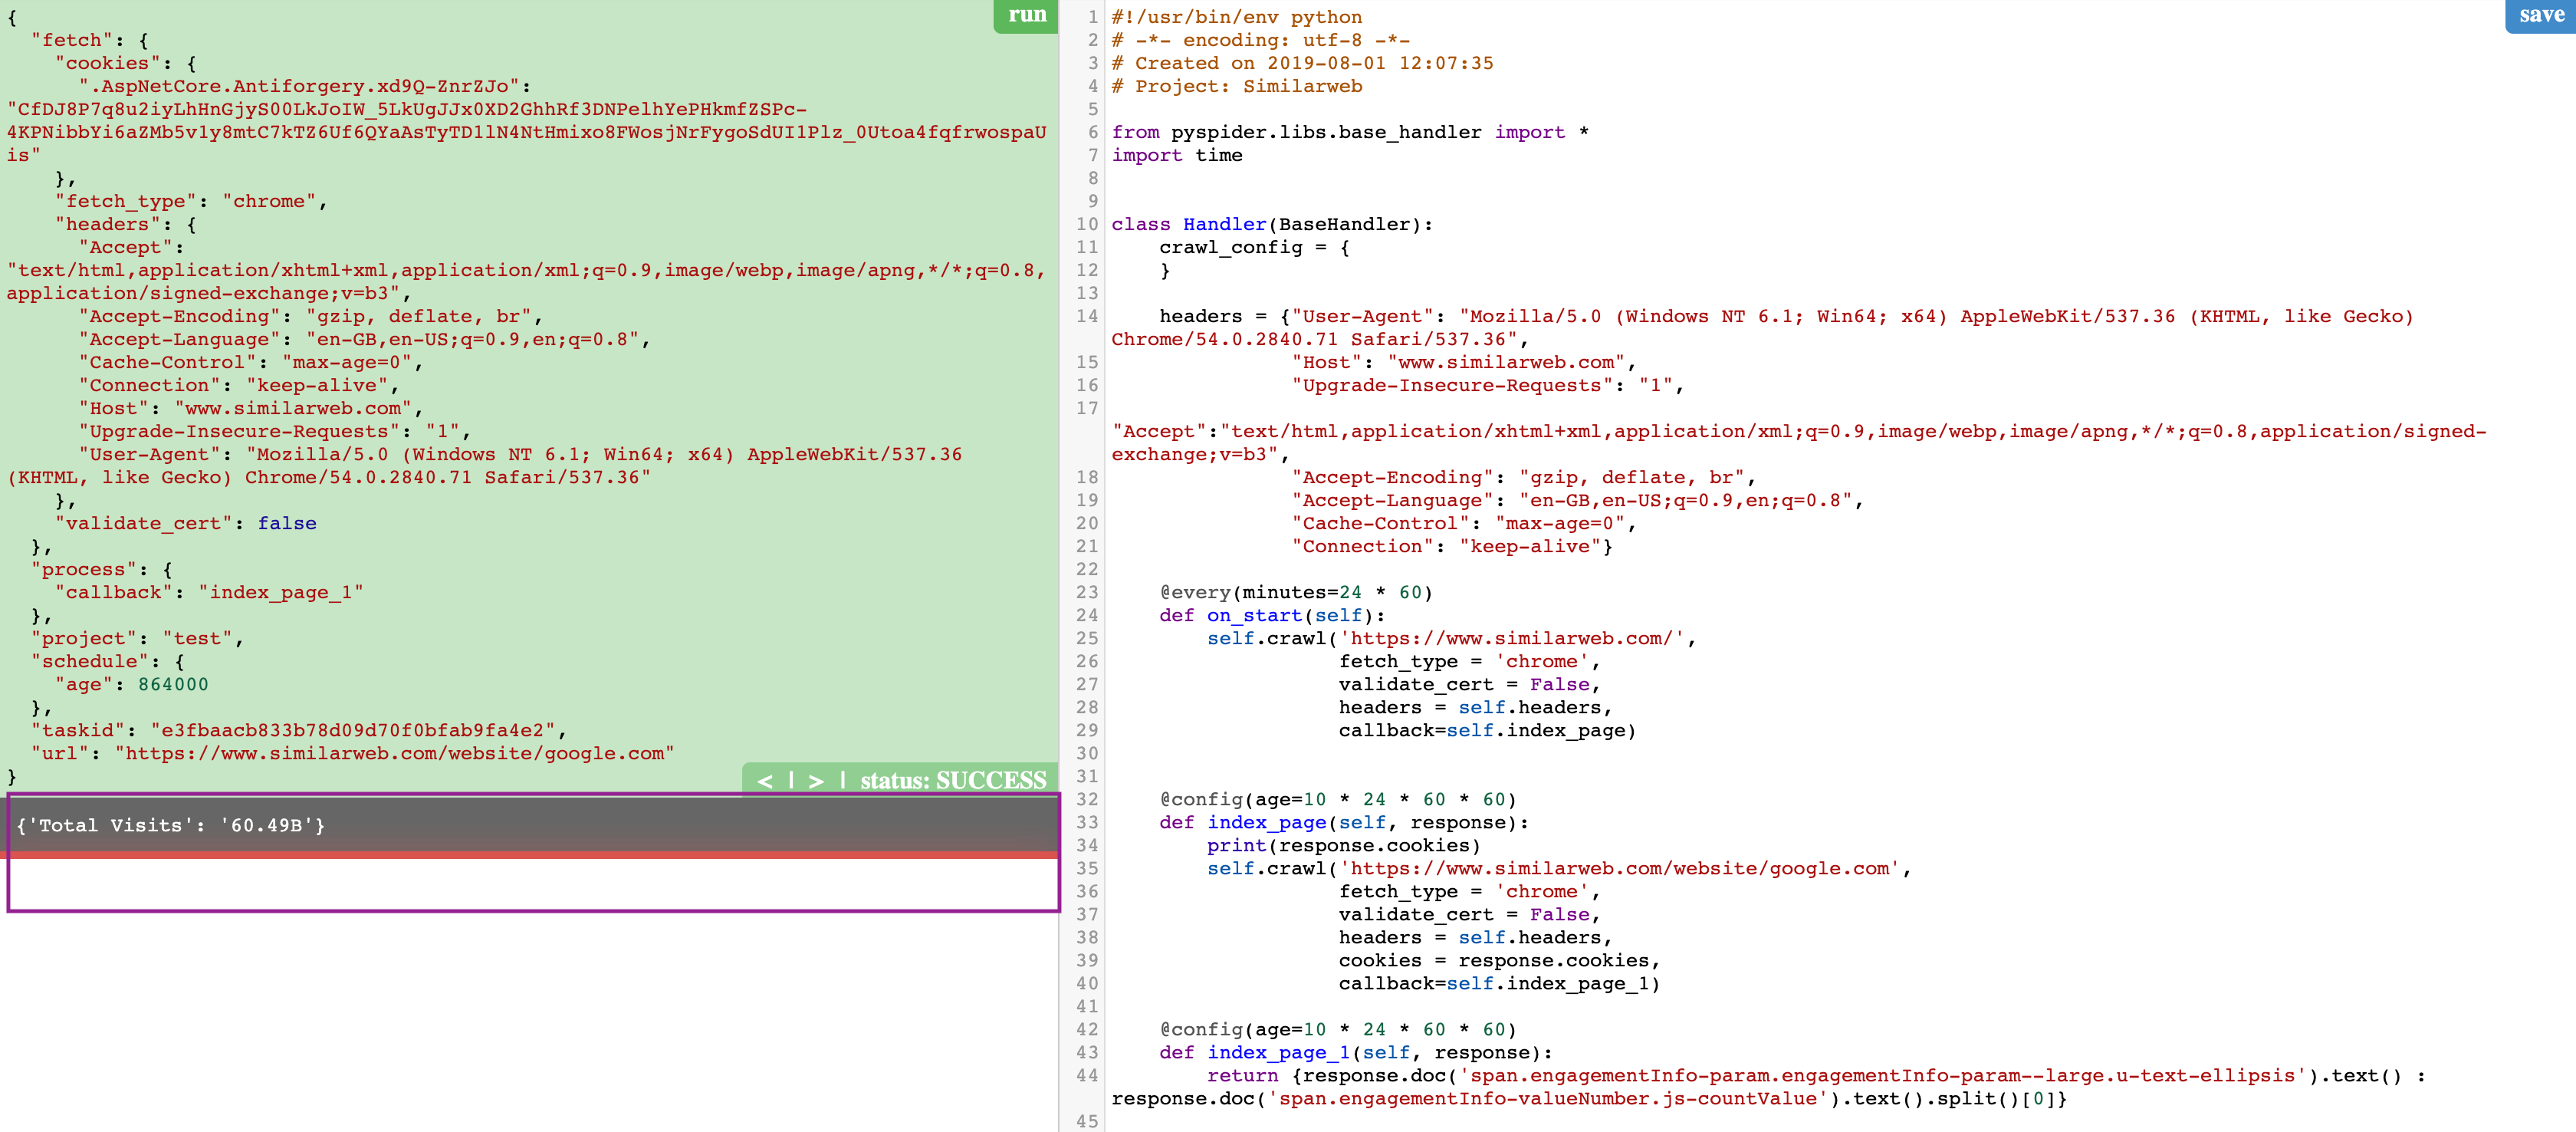
Task: Click 'def index_page_1(self, response):' definition
Action: 1356,1052
